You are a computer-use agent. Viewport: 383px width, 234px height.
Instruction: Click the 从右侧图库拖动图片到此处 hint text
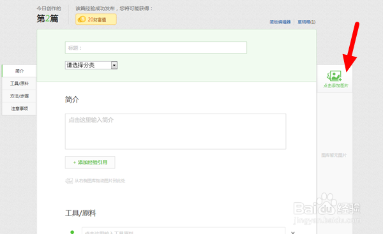pyautogui.click(x=100, y=181)
